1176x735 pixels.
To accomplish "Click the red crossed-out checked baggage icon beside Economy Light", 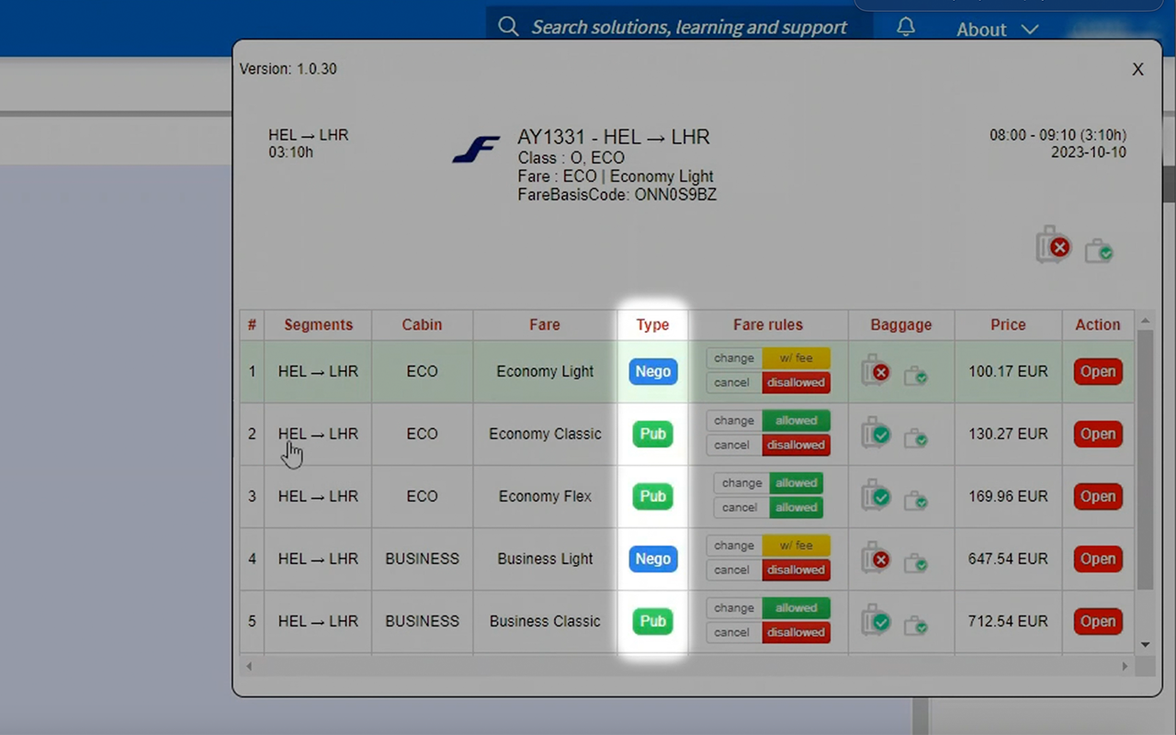I will pyautogui.click(x=875, y=371).
